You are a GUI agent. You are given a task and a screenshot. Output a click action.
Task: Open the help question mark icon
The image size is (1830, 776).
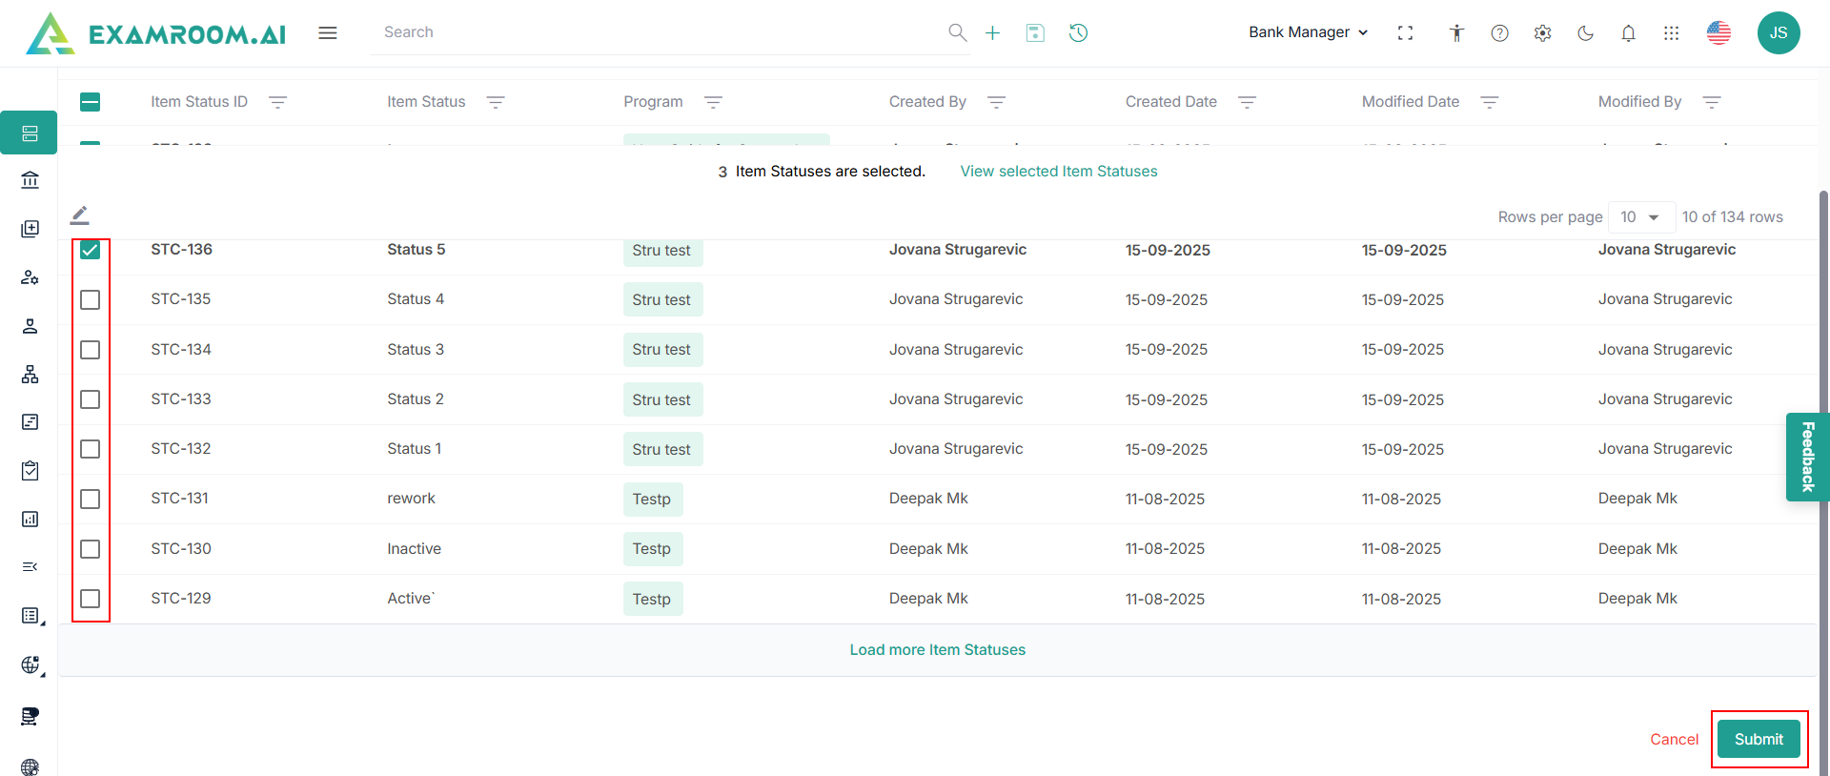[1499, 33]
